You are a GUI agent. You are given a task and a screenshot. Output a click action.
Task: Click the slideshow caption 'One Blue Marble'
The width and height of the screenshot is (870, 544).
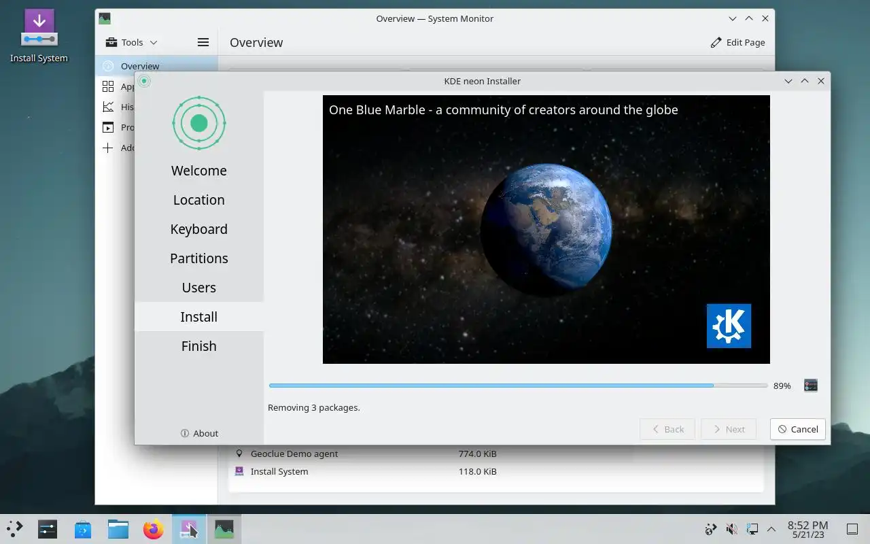point(504,109)
